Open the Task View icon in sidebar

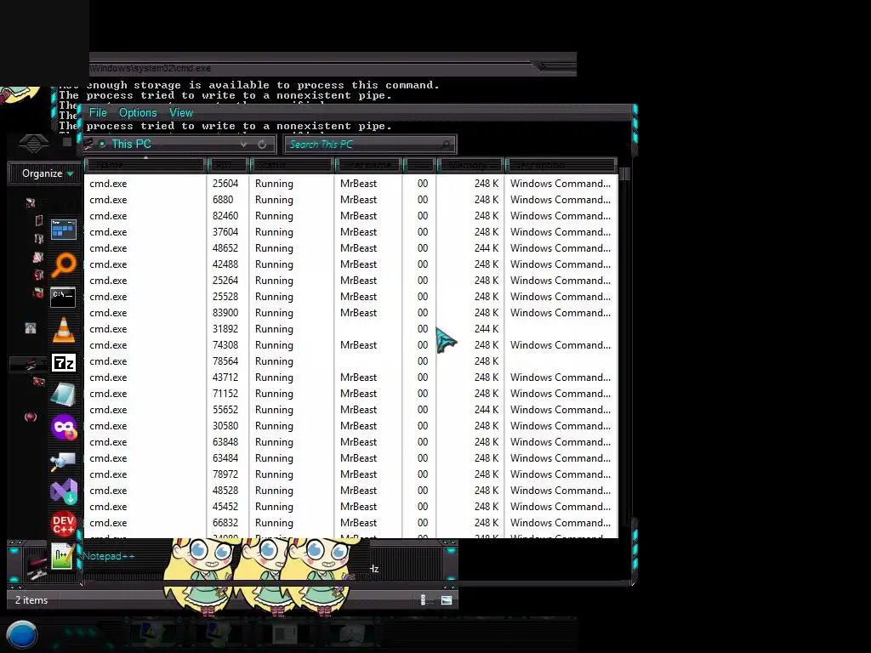pos(63,230)
